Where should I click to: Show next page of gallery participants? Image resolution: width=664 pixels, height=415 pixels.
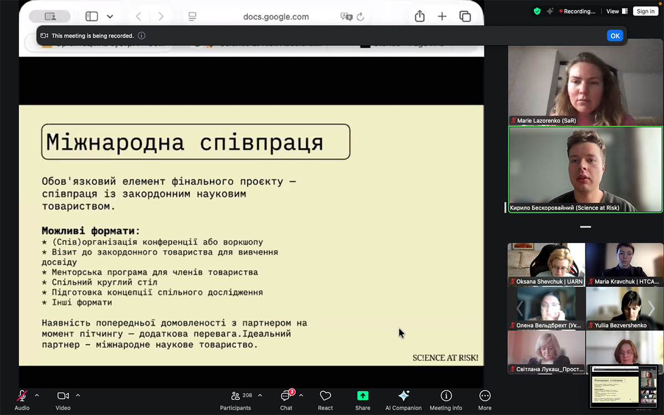point(651,308)
